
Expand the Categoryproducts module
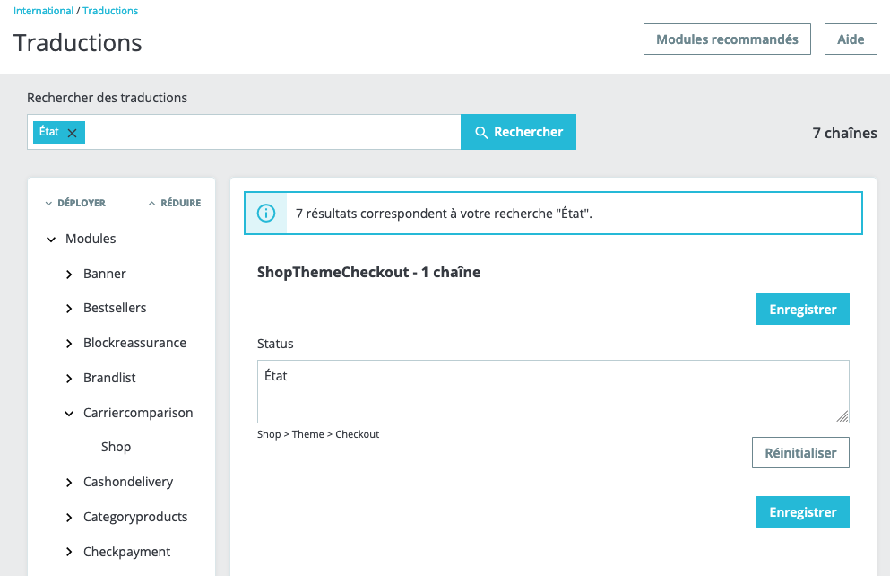click(69, 518)
